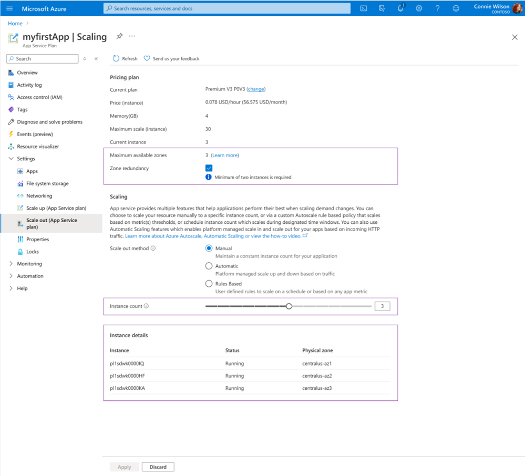525x476 pixels.
Task: Click the Physical zone column header
Action: (317, 350)
